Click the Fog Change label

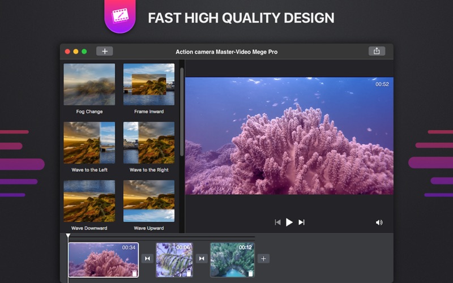point(89,112)
